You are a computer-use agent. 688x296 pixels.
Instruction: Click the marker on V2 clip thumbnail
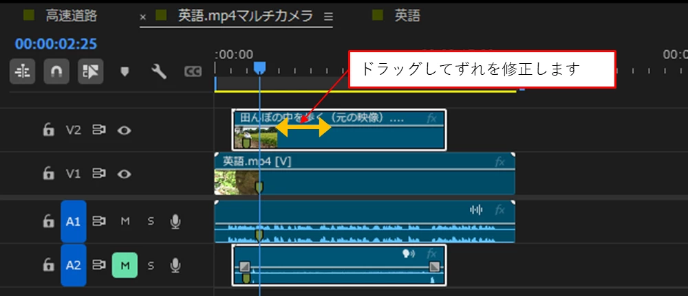pos(246,142)
